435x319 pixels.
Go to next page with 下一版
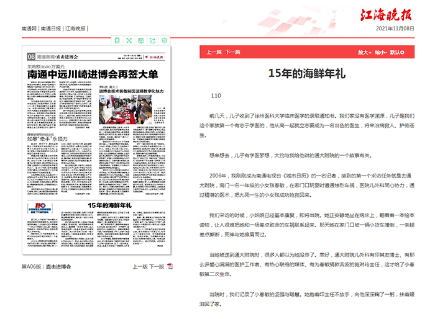156,267
